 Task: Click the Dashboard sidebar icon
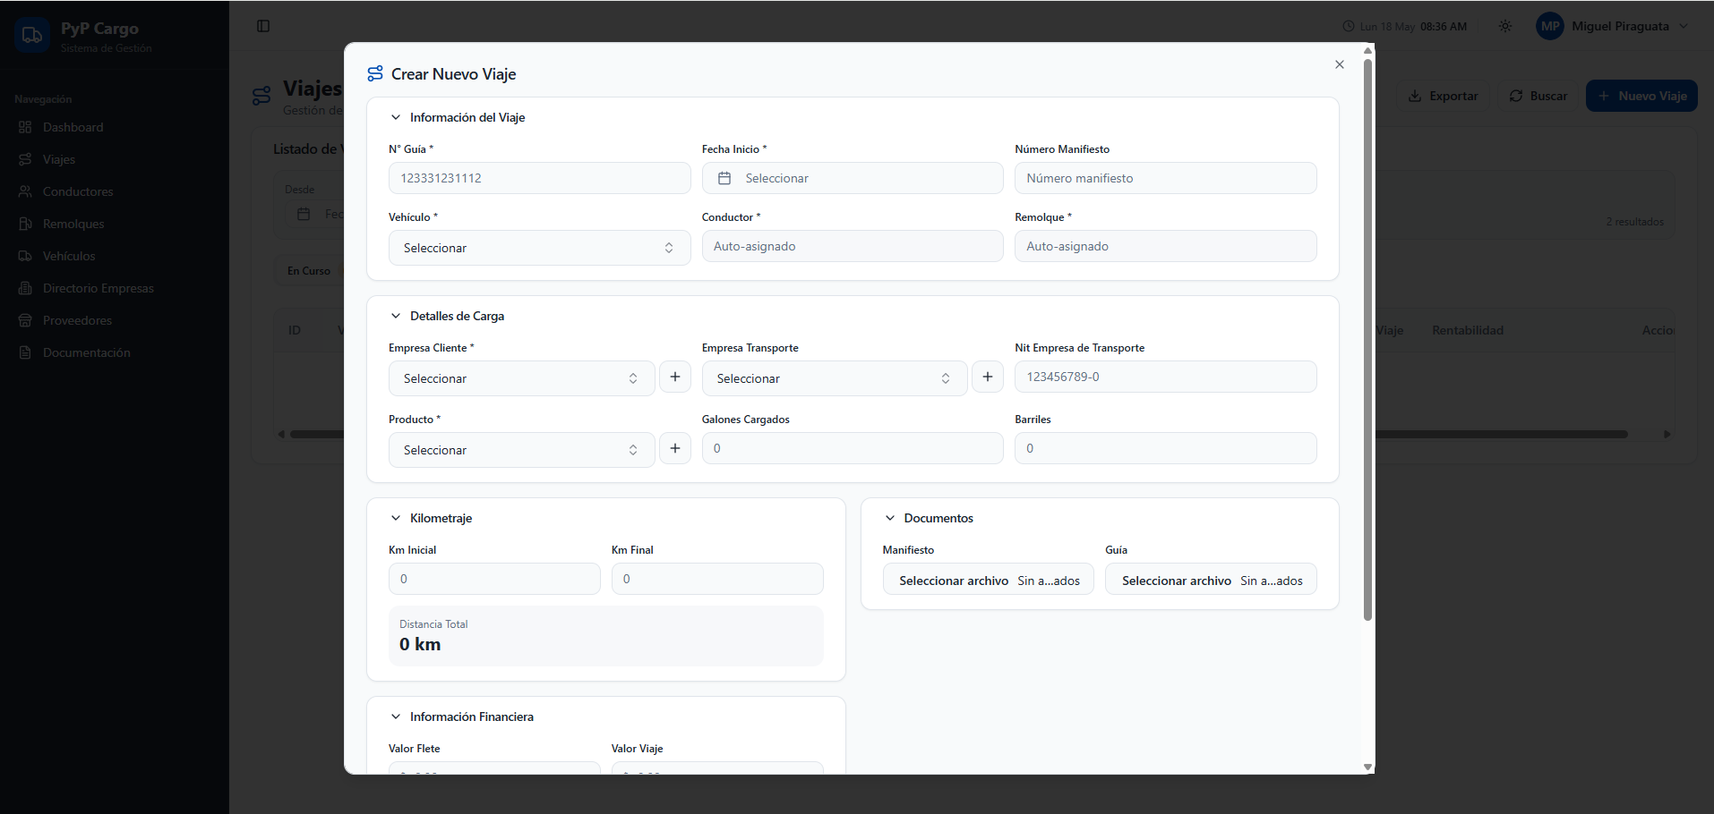tap(25, 127)
